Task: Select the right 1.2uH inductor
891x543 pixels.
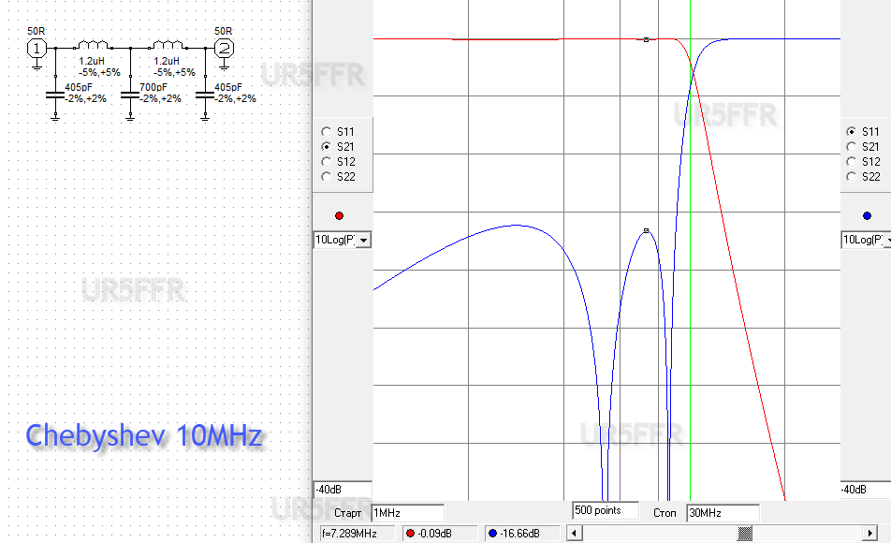Action: click(x=168, y=45)
